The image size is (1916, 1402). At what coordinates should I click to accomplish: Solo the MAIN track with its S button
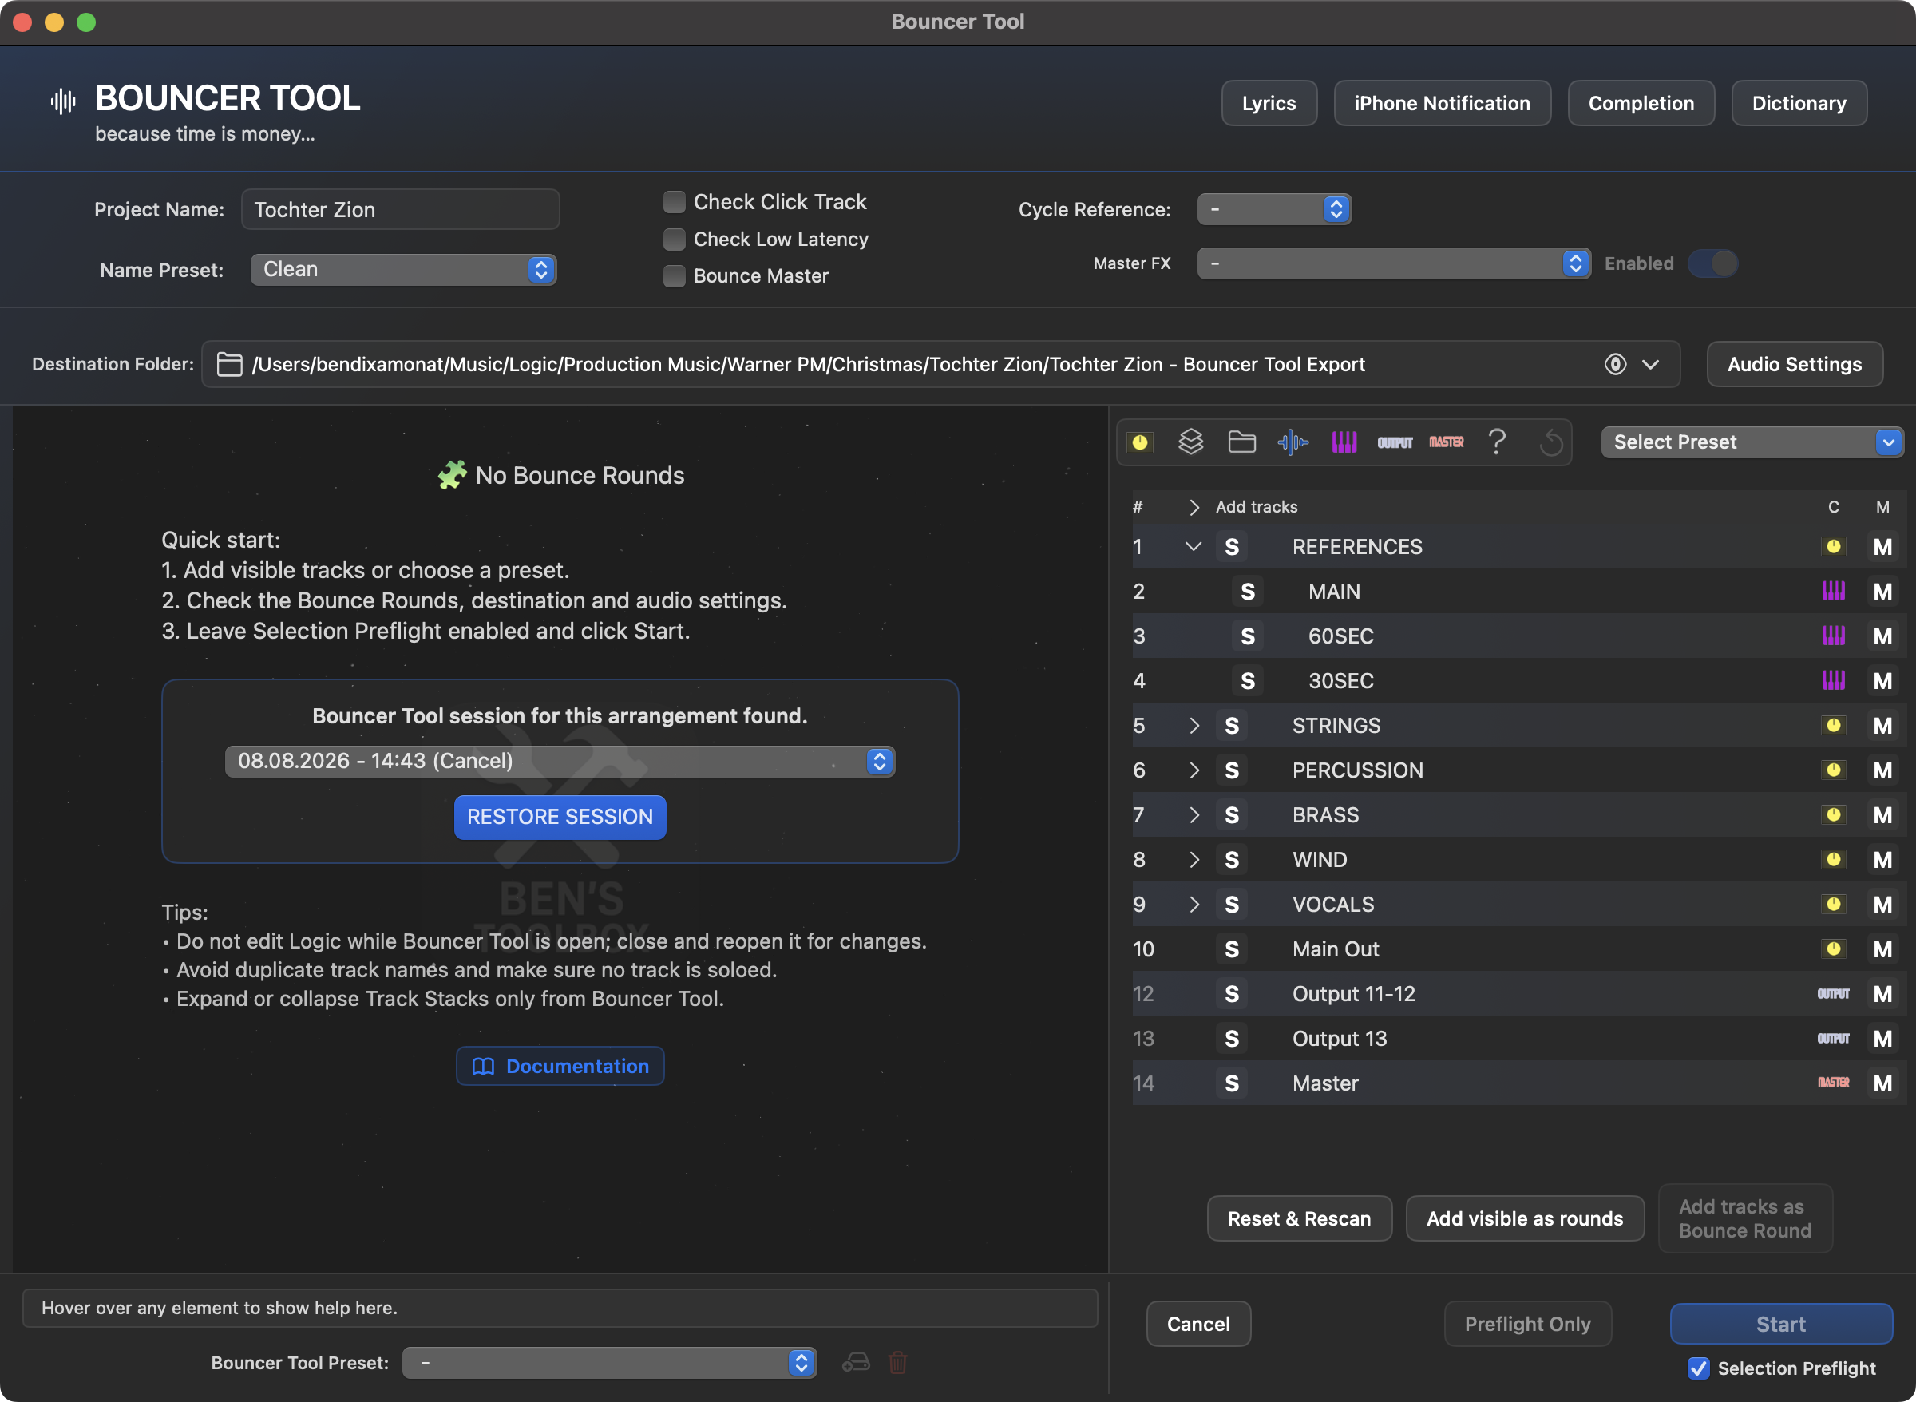1246,592
